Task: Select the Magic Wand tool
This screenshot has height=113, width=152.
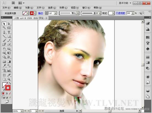Action: tap(4, 28)
